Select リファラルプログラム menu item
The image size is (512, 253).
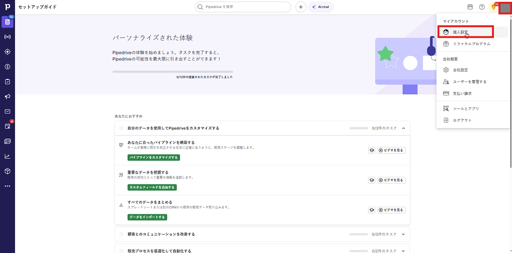pos(473,44)
